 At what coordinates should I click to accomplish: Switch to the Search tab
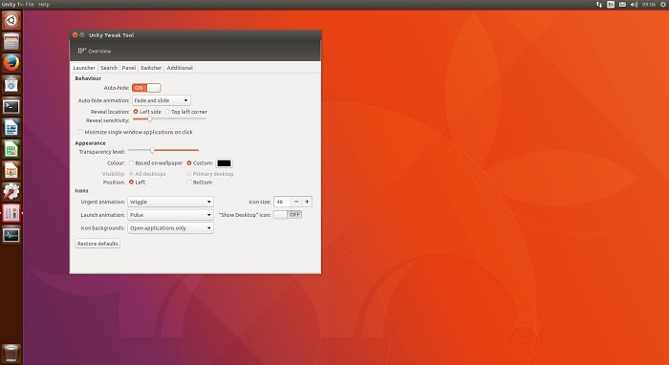tap(109, 68)
